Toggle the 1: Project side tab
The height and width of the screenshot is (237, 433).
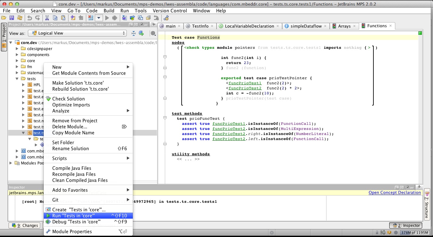[x=4, y=37]
